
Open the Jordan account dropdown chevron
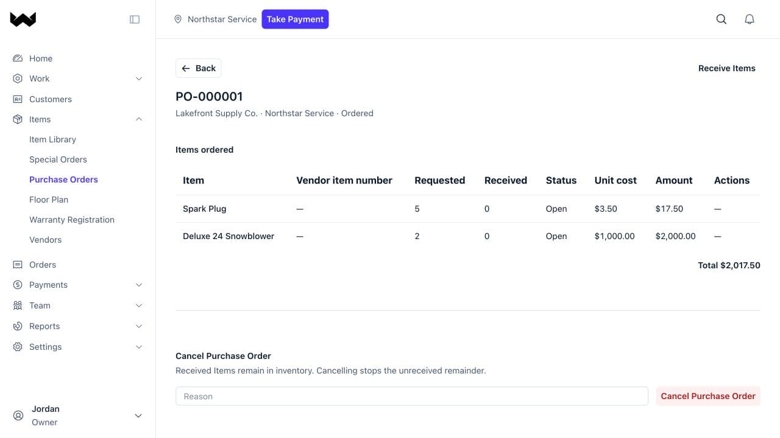[138, 415]
